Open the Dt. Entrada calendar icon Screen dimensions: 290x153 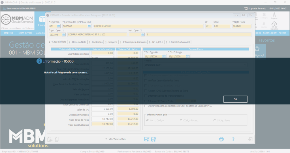pos(188,56)
